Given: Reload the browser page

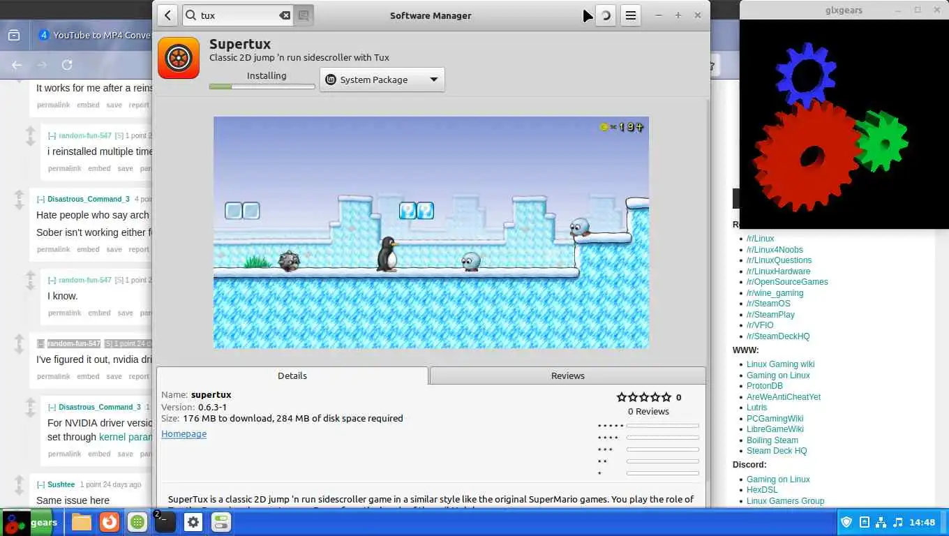Looking at the screenshot, I should (x=67, y=65).
